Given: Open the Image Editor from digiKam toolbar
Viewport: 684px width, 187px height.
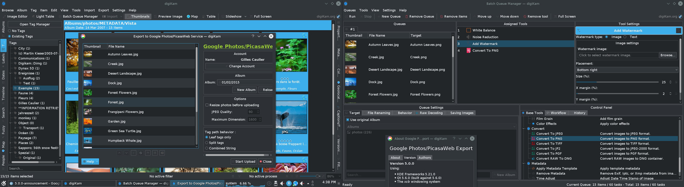Looking at the screenshot, I should (15, 16).
